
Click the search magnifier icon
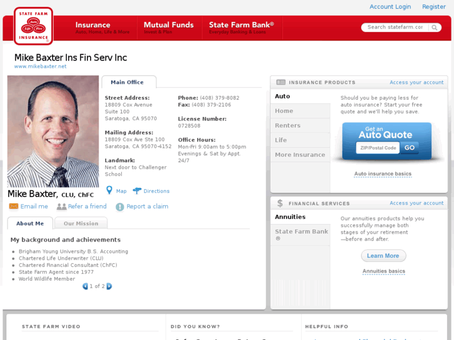434,27
